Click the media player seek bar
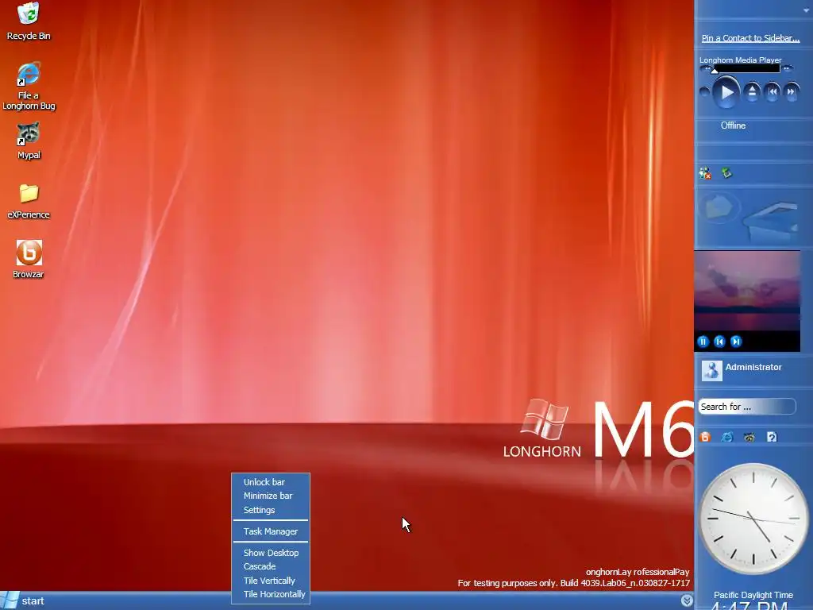The height and width of the screenshot is (610, 813). click(746, 68)
